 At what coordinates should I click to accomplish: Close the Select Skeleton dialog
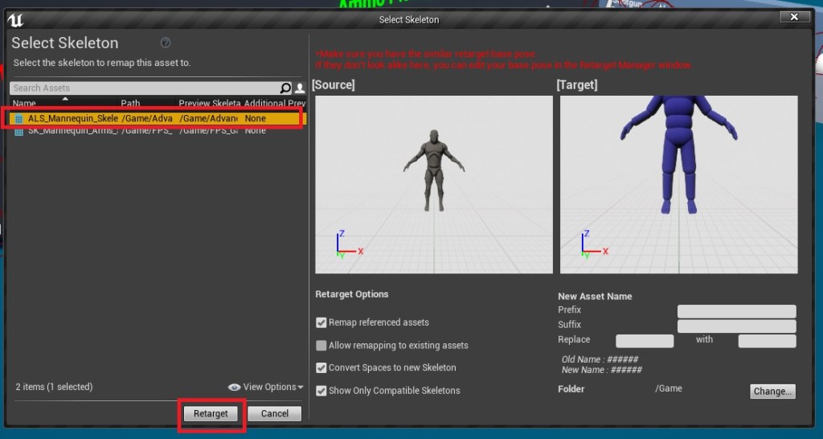[x=794, y=17]
